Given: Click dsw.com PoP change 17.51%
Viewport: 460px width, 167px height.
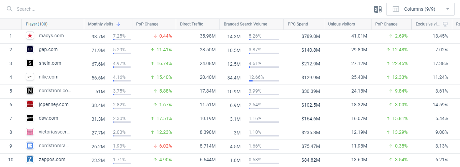Looking at the screenshot, I should pos(161,118).
